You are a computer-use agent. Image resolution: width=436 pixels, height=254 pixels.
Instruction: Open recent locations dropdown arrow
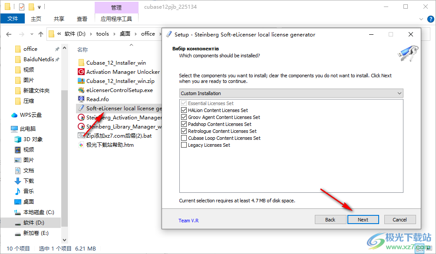[x=32, y=34]
